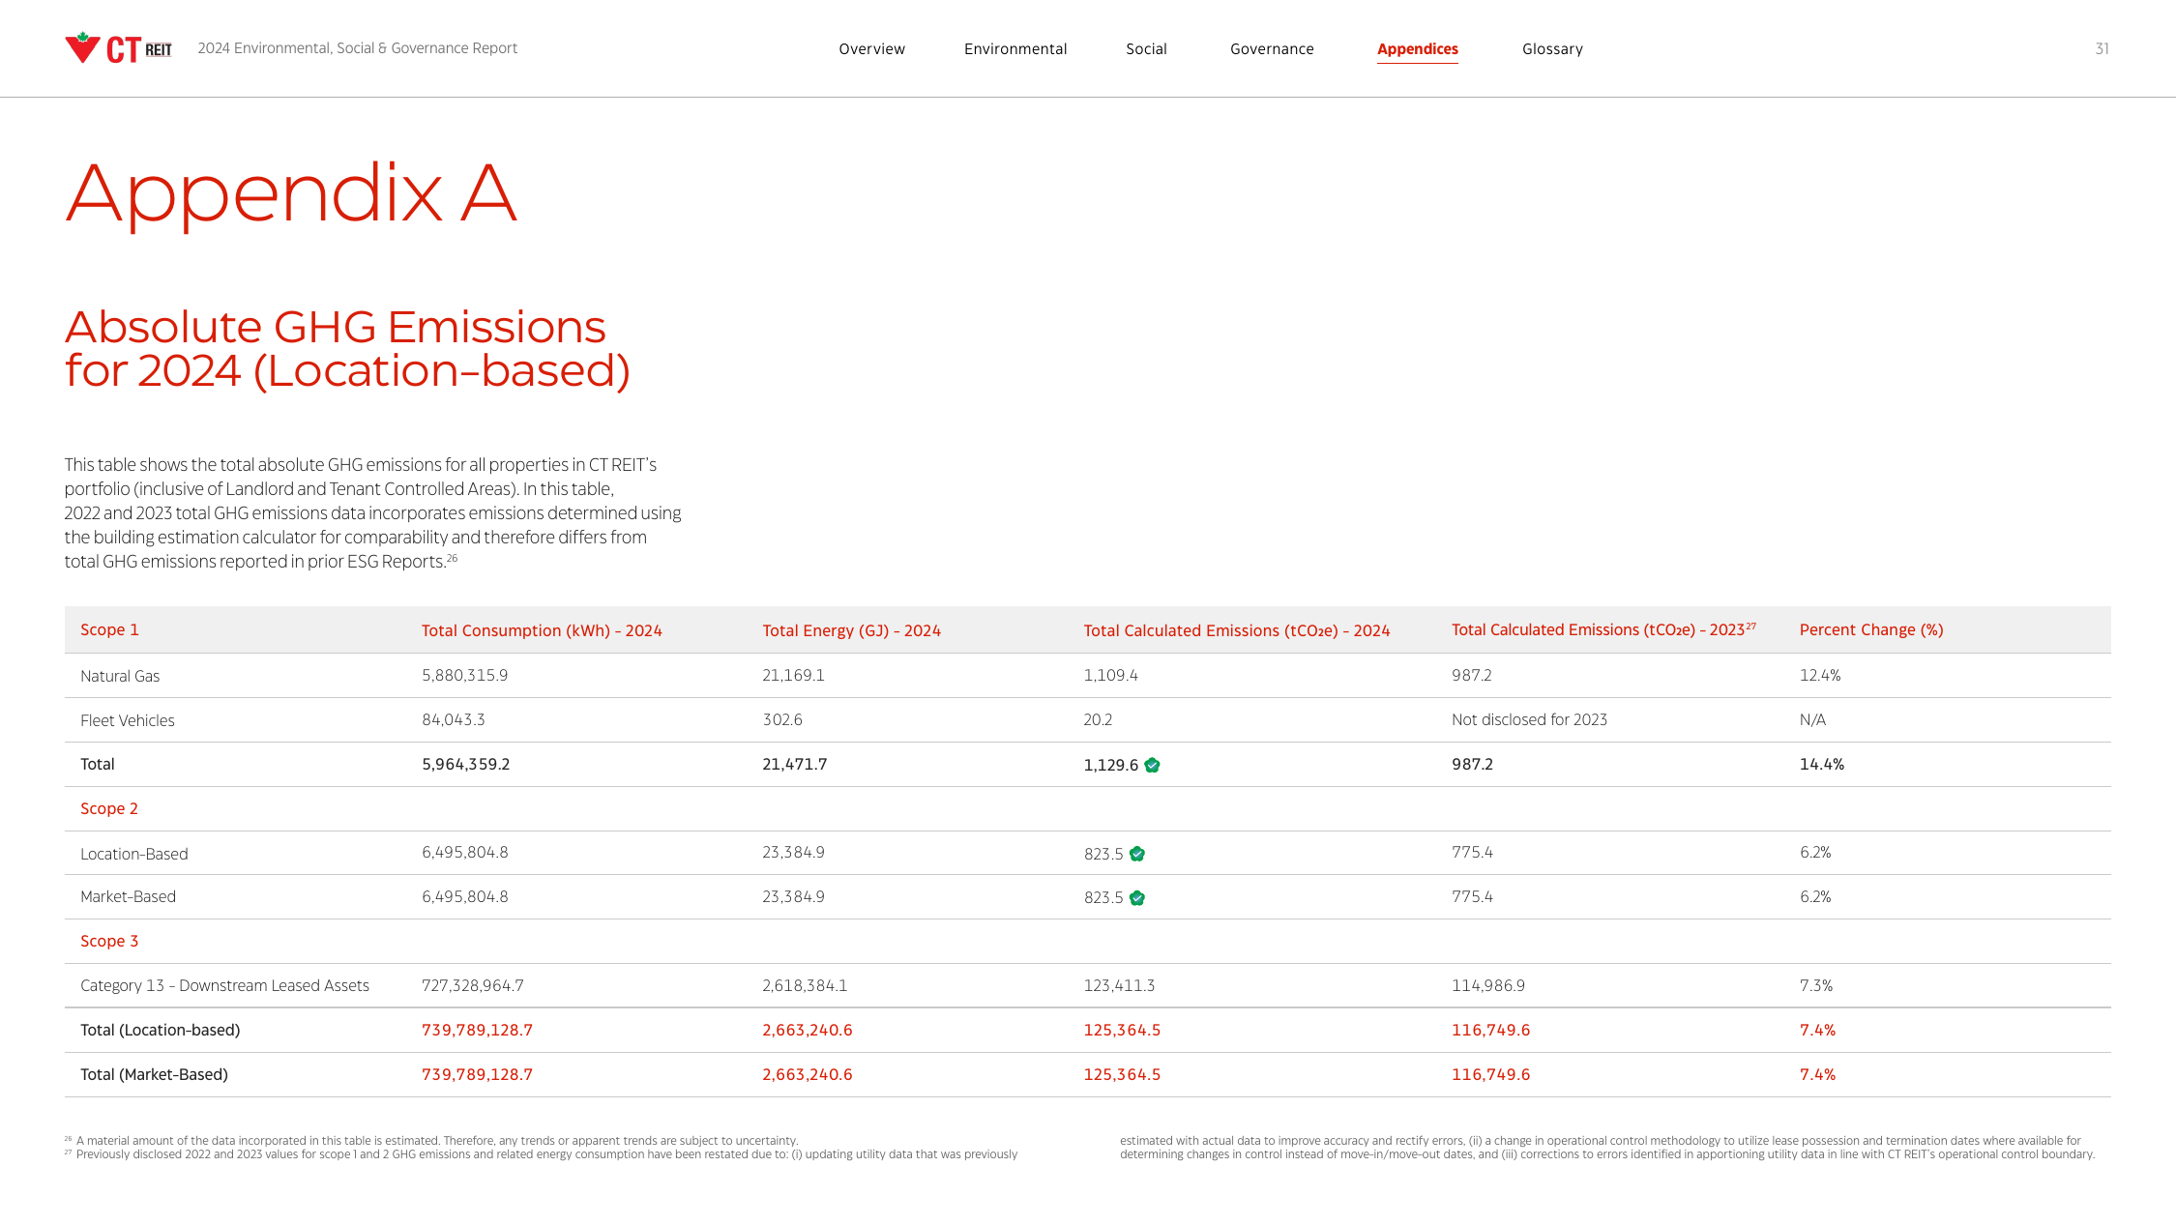The image size is (2176, 1225).
Task: Click the 'Appendix A' heading
Action: point(291,194)
